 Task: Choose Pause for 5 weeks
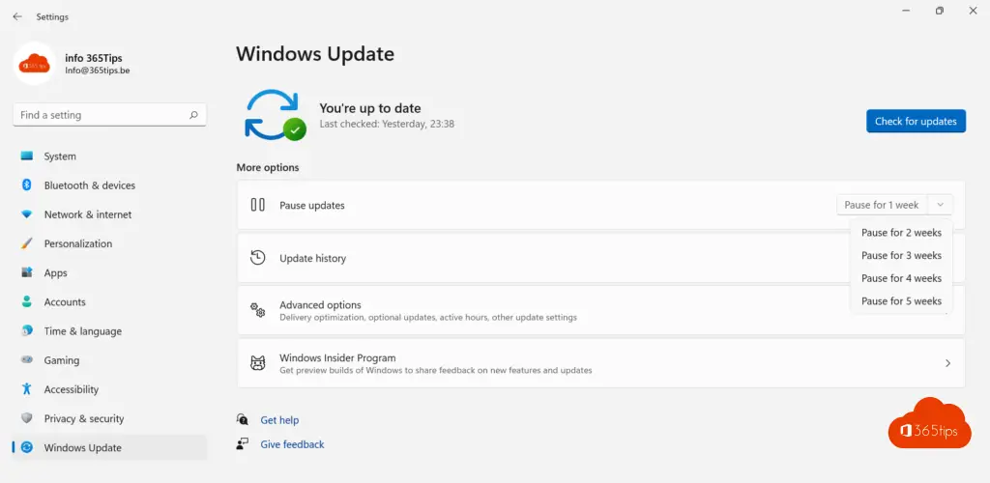point(901,300)
